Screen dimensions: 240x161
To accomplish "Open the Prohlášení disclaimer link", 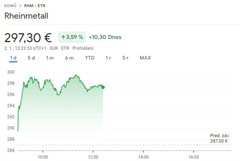I will pyautogui.click(x=83, y=48).
